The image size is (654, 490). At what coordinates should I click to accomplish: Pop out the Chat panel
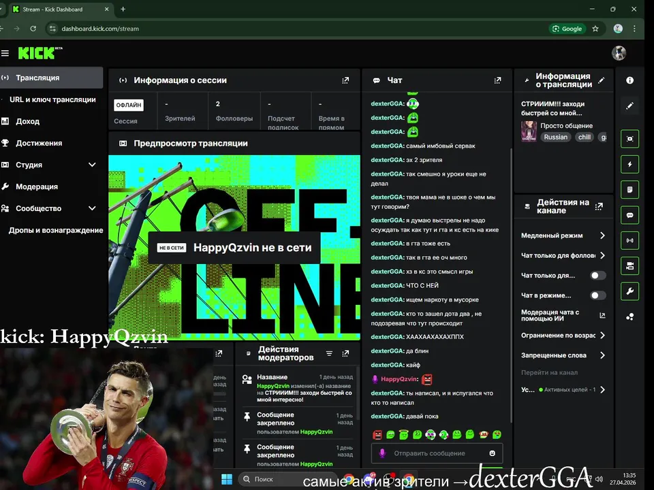coord(497,80)
